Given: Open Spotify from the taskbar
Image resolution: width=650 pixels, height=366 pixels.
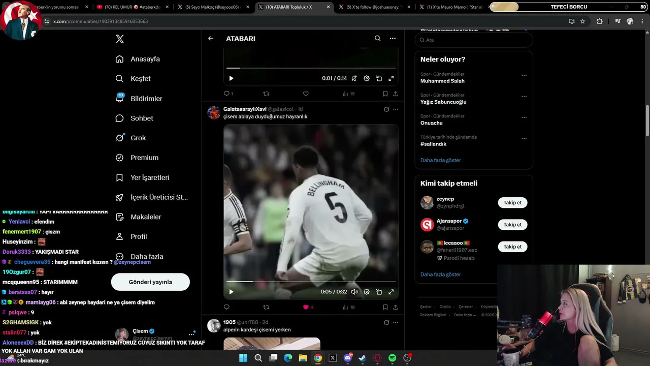Looking at the screenshot, I should (x=392, y=358).
